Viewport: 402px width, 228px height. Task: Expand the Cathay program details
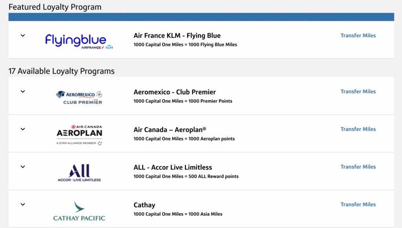click(x=22, y=204)
